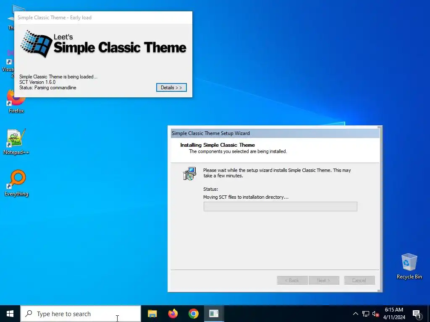Click the Cancel button in Setup Wizard
This screenshot has width=430, height=322.
click(359, 280)
